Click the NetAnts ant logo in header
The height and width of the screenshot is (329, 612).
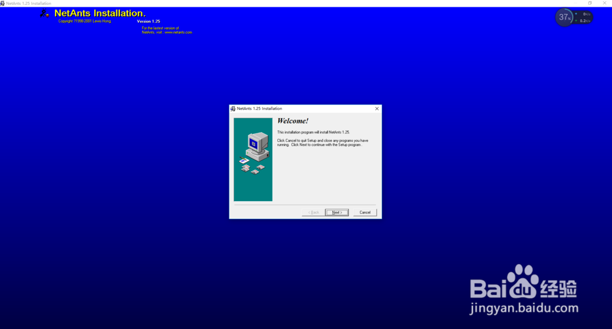45,13
